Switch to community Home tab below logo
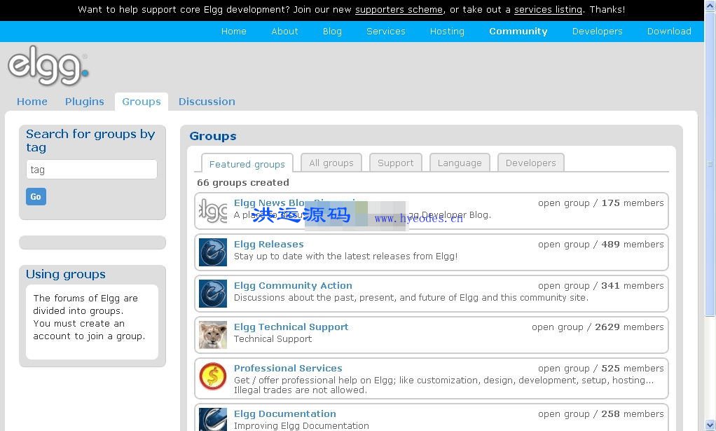Viewport: 716px width, 431px height. [x=32, y=102]
